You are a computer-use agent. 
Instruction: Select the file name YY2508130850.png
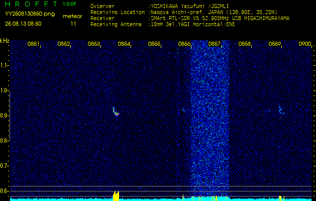pos(30,14)
